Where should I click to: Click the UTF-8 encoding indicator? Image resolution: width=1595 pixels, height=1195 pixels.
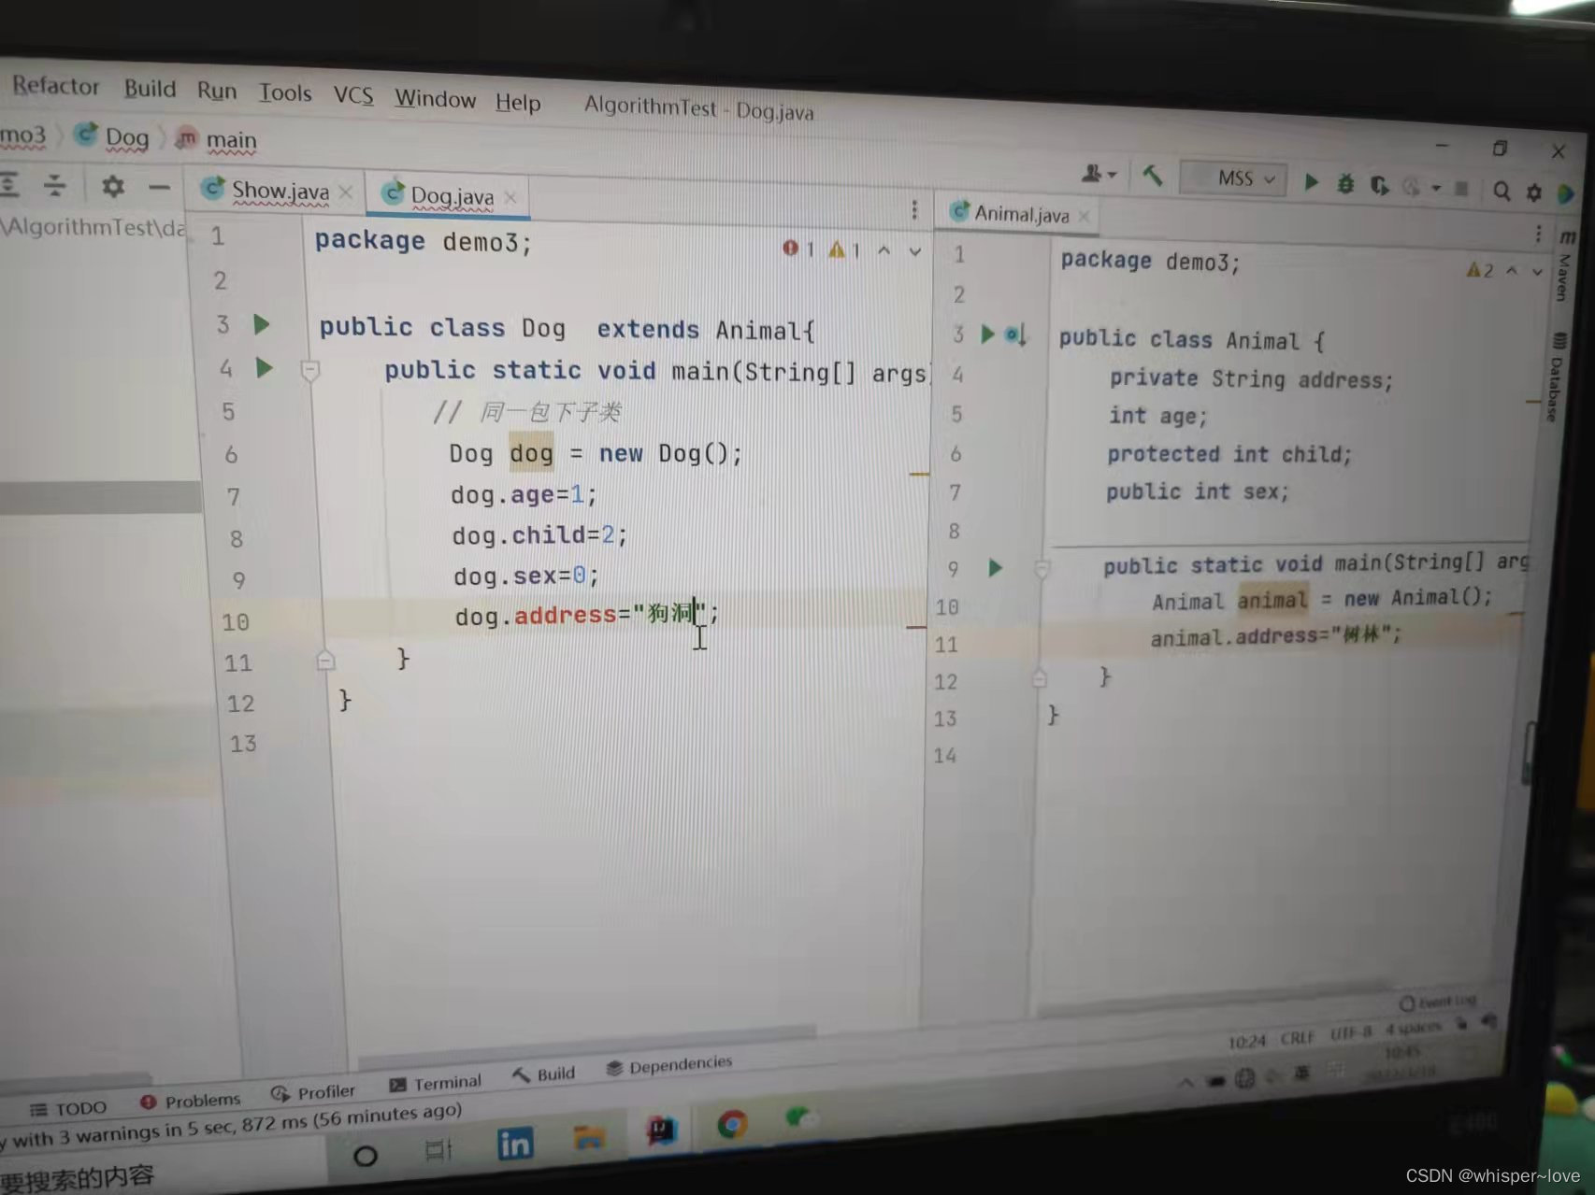1350,1032
